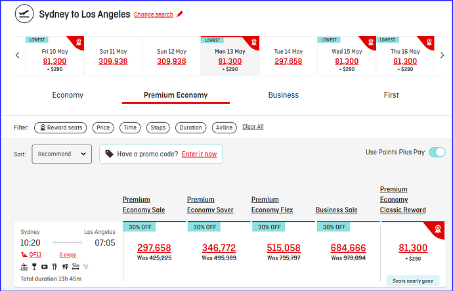Click the reward ribbon icon on Fri 10 May
Viewport: 453px width, 291px height.
[79, 43]
